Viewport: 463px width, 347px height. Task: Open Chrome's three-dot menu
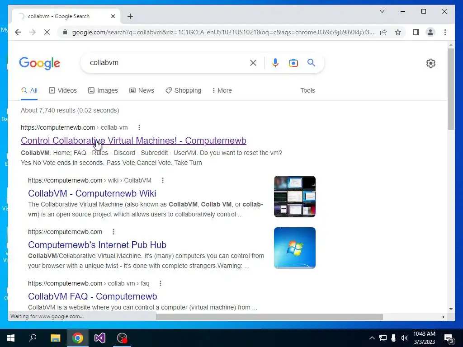coord(445,32)
